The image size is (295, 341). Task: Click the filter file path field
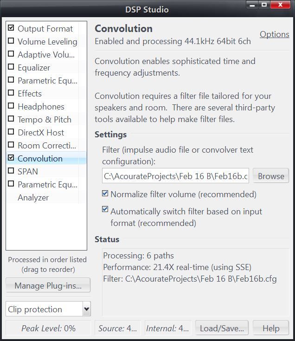(x=175, y=176)
